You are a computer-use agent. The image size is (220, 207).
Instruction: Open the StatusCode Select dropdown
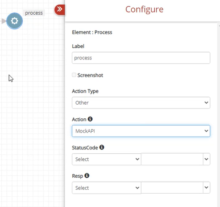click(106, 159)
